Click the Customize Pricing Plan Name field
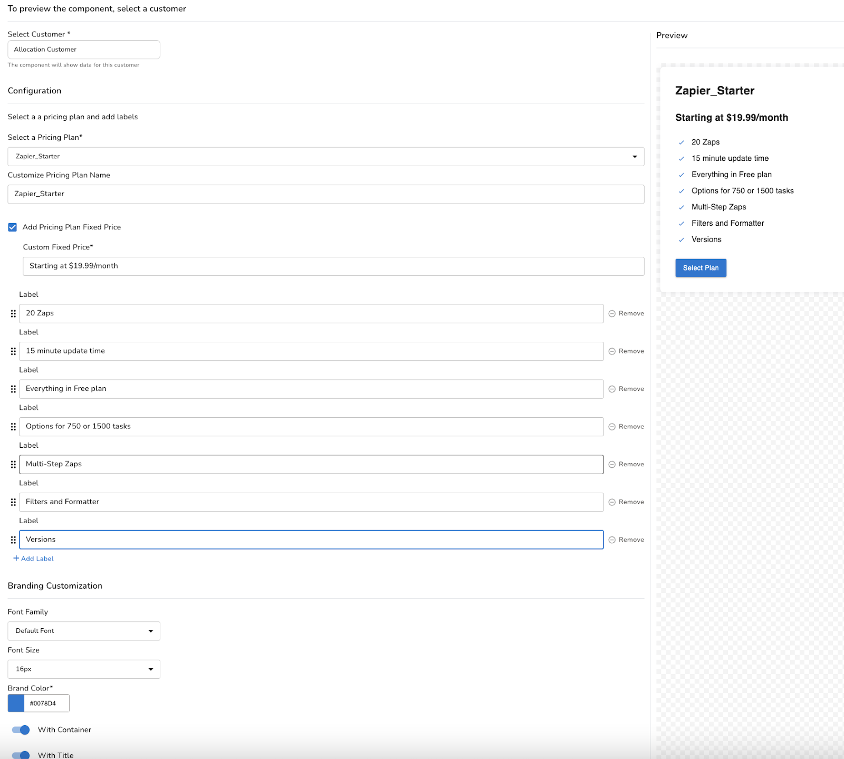Screen dimensions: 844x759 point(326,194)
